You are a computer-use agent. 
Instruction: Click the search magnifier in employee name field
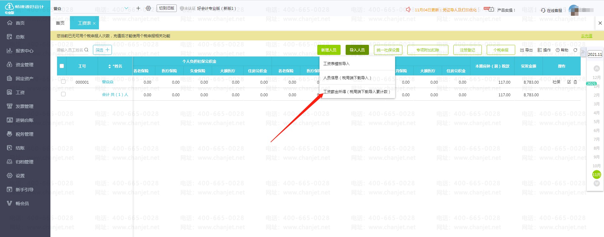coord(86,50)
